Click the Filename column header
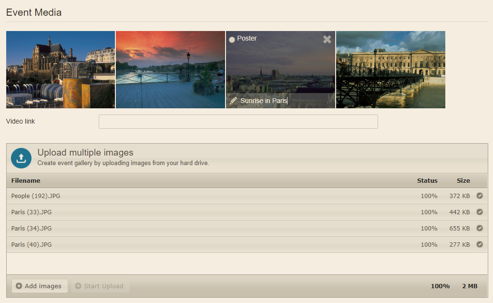493x303 pixels. (26, 180)
